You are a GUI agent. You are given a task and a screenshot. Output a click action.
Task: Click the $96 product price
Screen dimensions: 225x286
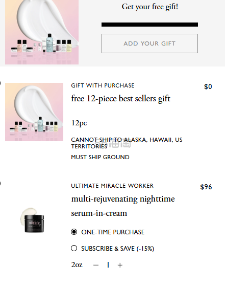point(206,187)
